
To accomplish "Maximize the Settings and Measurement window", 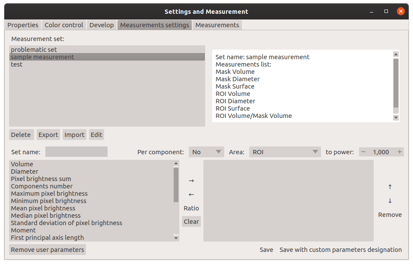I will (x=386, y=11).
